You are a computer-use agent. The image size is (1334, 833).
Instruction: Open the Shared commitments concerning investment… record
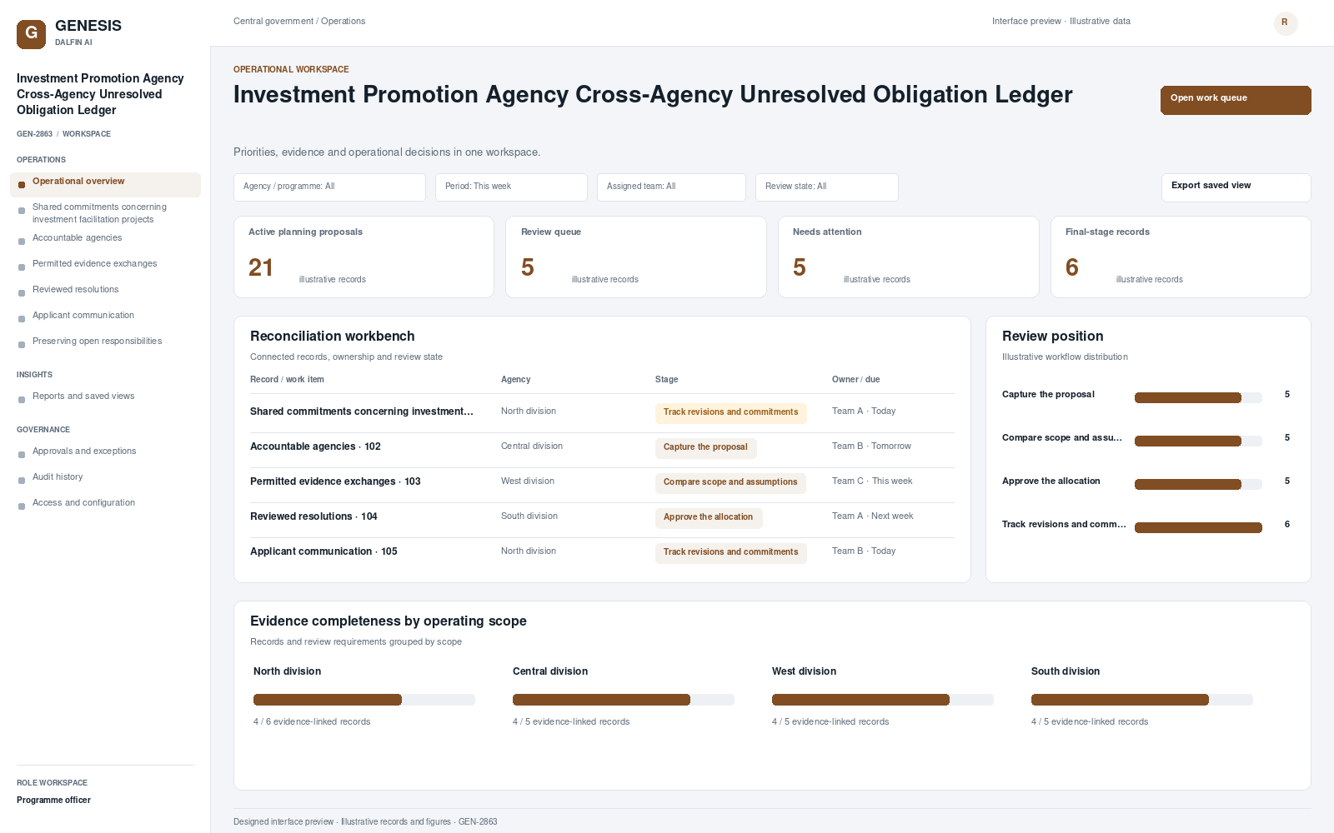click(362, 412)
